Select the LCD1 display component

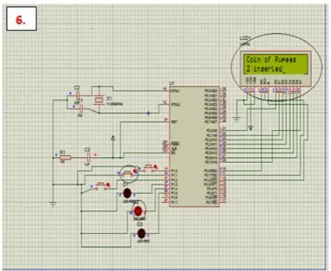[x=276, y=69]
